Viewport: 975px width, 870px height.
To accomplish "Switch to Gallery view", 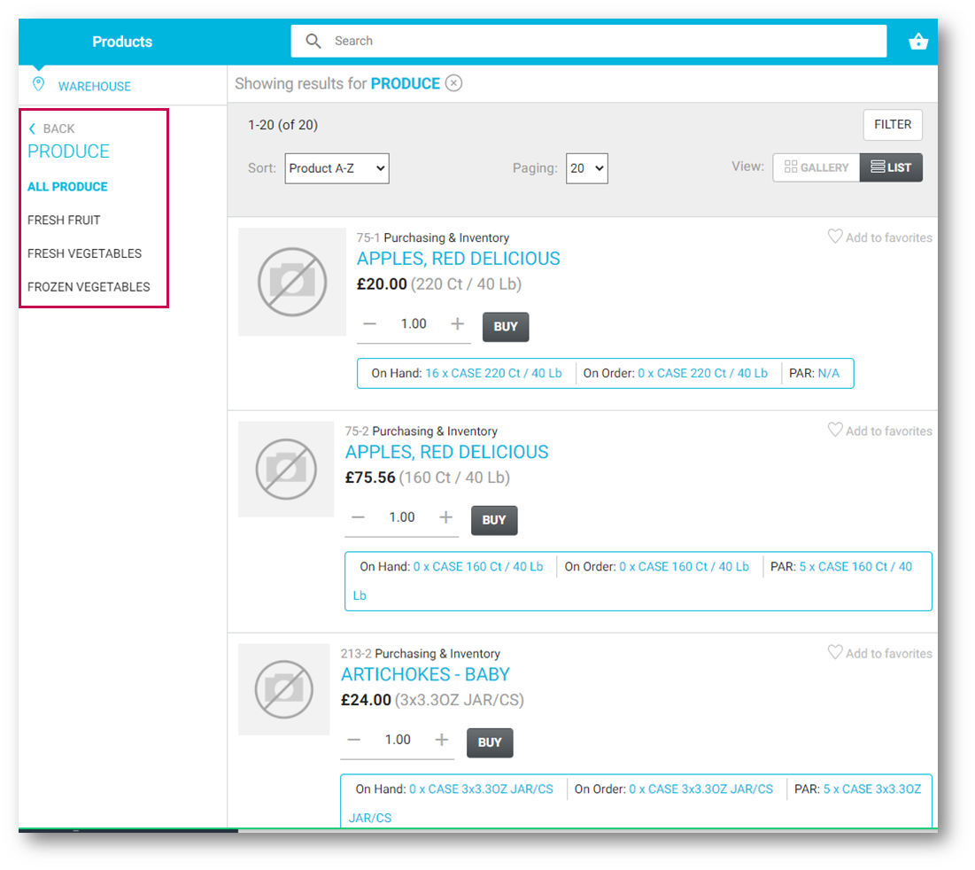I will point(816,167).
